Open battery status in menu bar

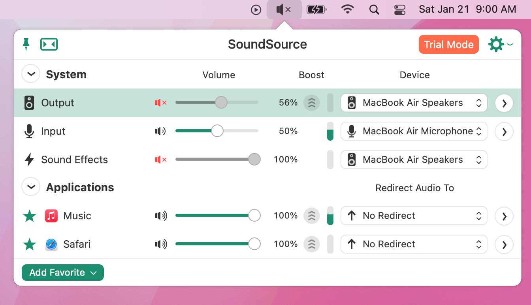pyautogui.click(x=316, y=9)
